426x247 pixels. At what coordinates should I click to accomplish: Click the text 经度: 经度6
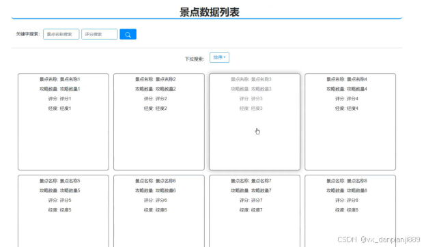(156, 210)
